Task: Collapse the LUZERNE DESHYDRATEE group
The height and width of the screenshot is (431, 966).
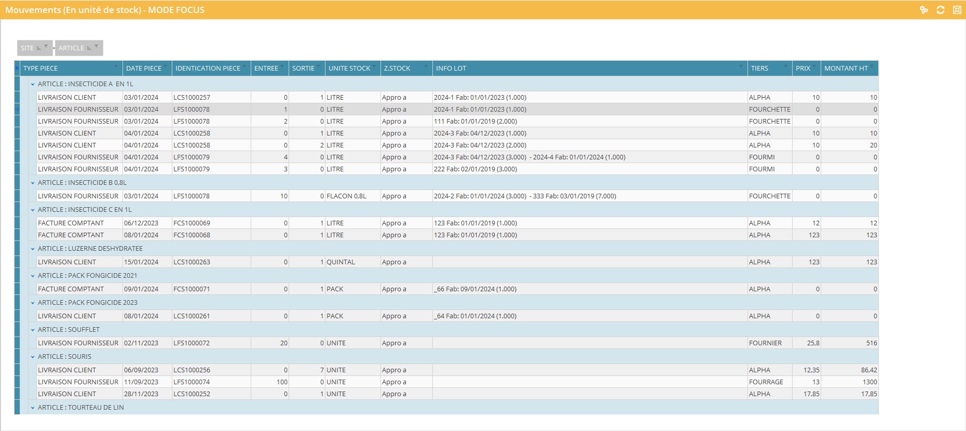Action: point(33,249)
